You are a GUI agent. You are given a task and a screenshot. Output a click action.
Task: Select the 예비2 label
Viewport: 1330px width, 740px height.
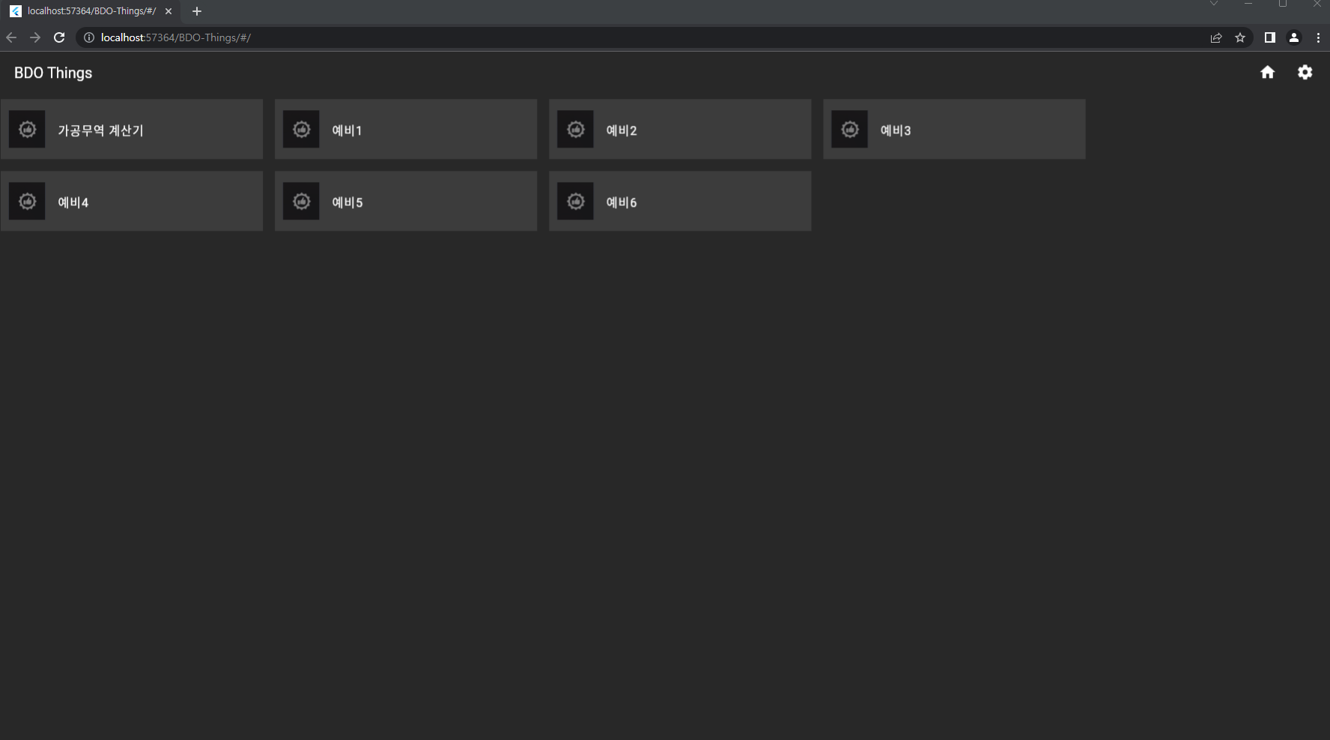(x=622, y=130)
